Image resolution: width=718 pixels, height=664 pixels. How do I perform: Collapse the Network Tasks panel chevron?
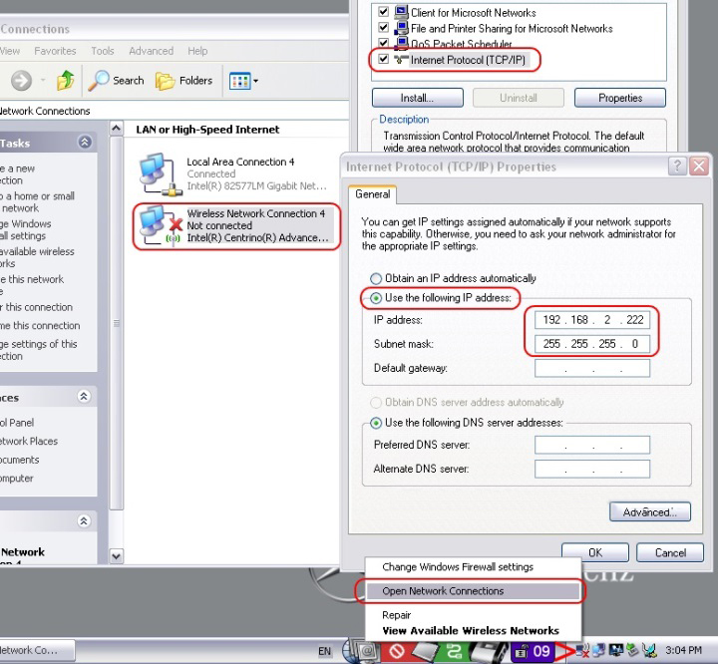coord(85,142)
